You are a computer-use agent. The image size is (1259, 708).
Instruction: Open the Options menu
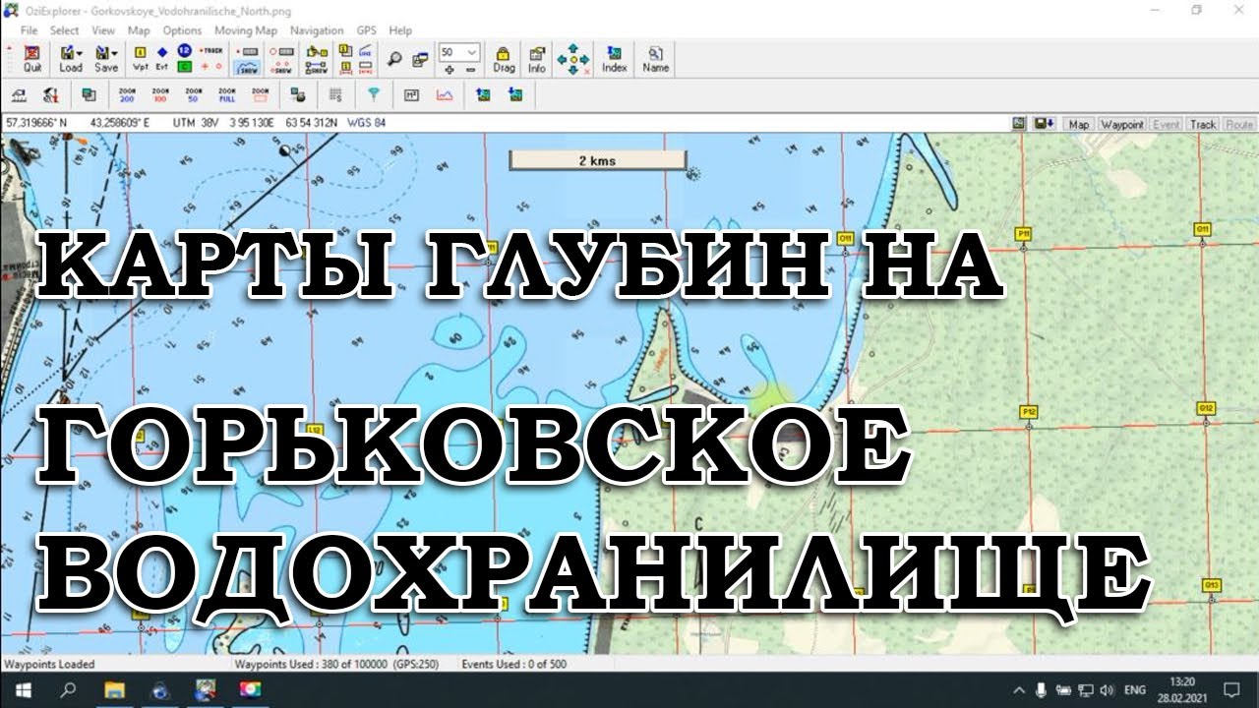[182, 30]
